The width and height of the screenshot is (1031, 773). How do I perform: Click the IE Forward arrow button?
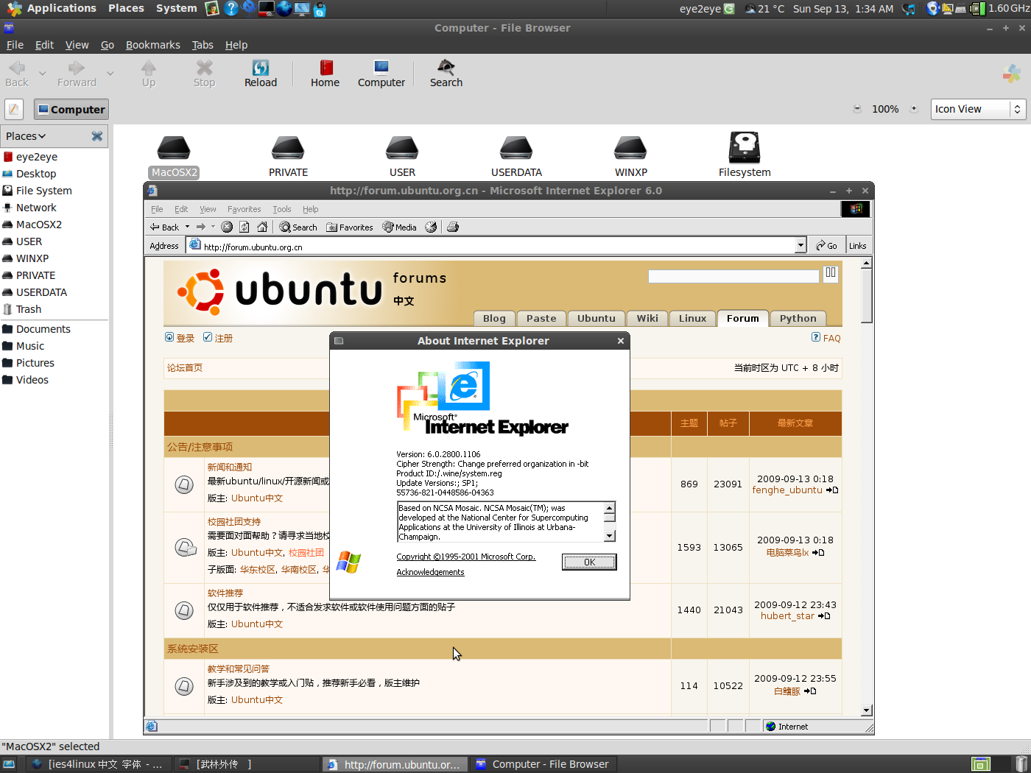click(201, 227)
